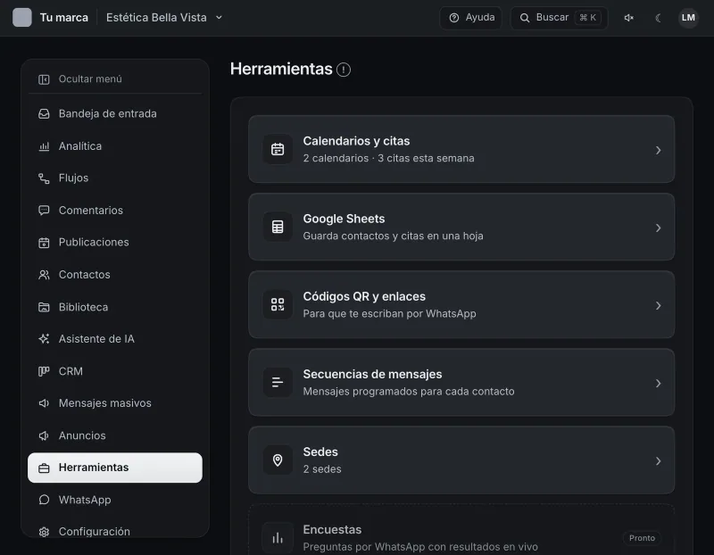
Task: Click the Tu marca brand name
Action: pyautogui.click(x=63, y=18)
